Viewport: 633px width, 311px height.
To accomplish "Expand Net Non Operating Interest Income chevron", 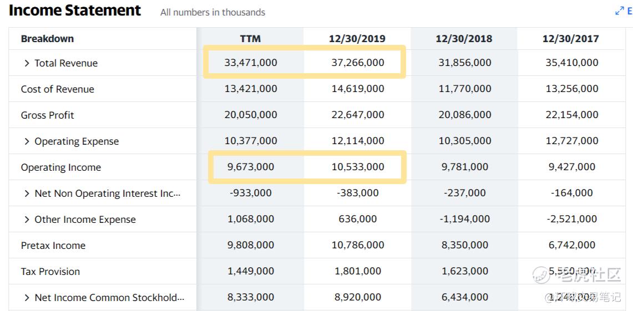I will tap(27, 193).
